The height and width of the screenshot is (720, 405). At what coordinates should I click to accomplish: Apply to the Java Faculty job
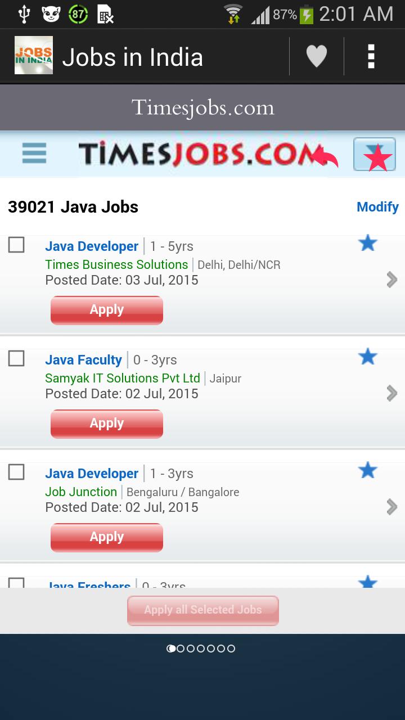pos(107,424)
